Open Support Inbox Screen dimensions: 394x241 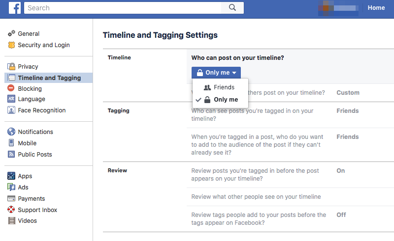tap(37, 210)
